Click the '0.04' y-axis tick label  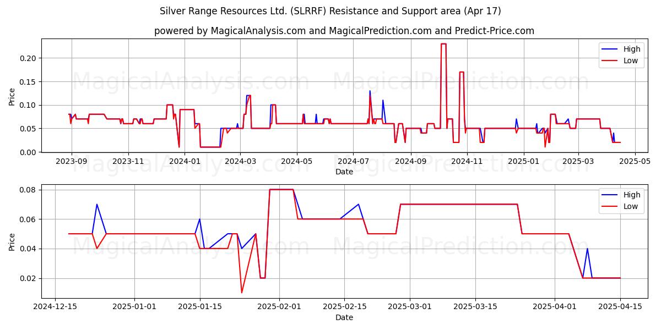[x=28, y=249]
